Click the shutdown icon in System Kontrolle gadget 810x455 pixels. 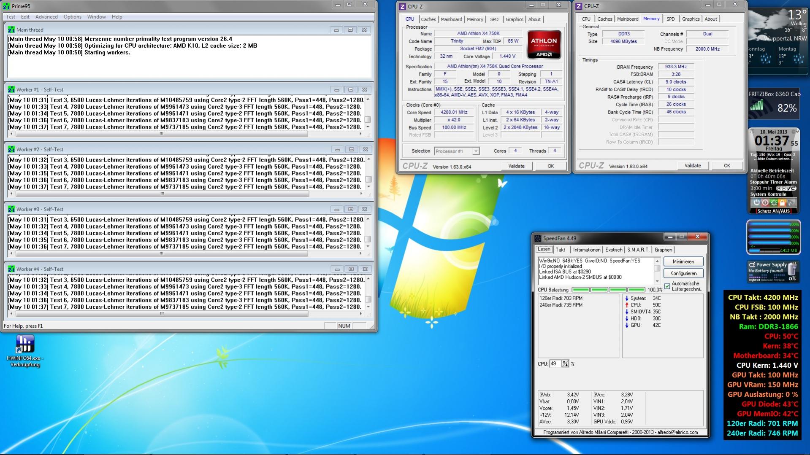(x=756, y=202)
